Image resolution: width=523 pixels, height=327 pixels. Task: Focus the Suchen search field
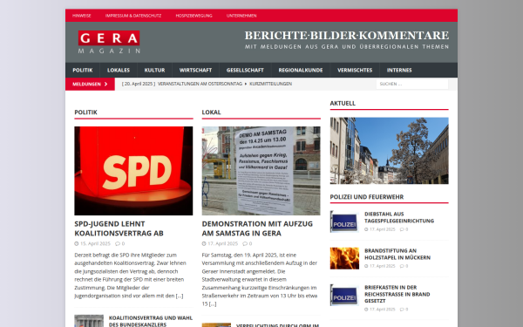pyautogui.click(x=412, y=84)
